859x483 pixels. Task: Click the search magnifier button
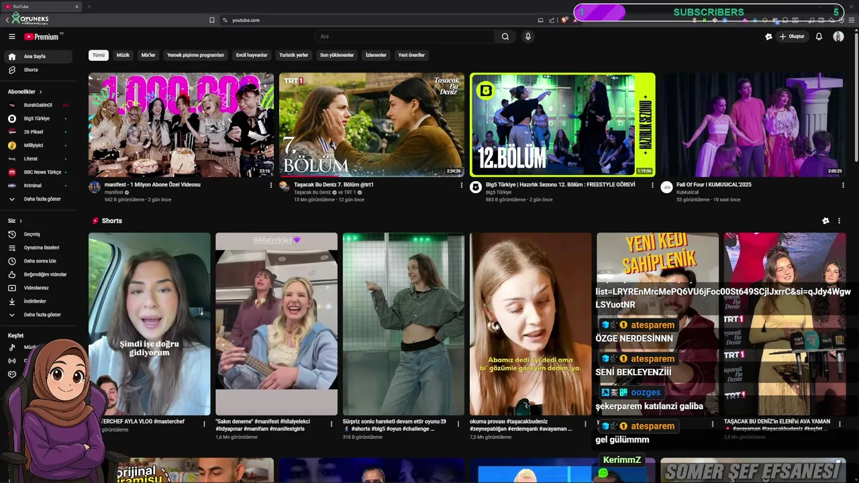505,37
